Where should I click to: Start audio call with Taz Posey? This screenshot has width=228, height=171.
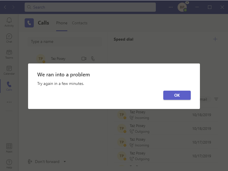pos(93,59)
